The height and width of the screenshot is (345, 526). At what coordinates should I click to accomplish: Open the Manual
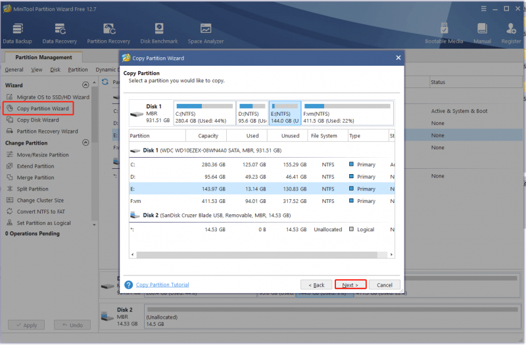tap(482, 34)
